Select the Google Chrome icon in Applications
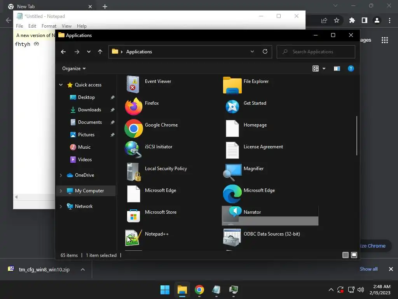The height and width of the screenshot is (299, 398). (x=134, y=128)
